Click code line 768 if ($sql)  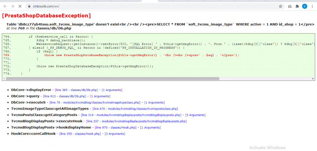(x=47, y=51)
